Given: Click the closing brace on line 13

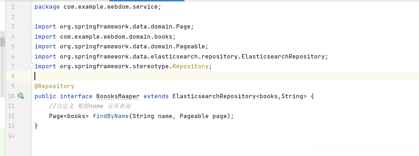Looking at the screenshot, I should click(x=36, y=126).
